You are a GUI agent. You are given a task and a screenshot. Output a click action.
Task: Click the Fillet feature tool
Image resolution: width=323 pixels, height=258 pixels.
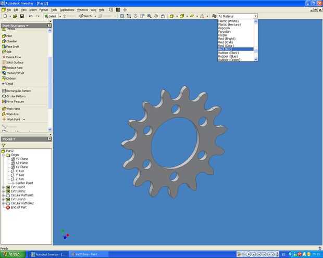click(x=7, y=36)
